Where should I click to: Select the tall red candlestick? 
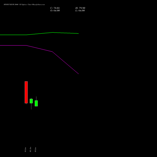tap(26, 92)
